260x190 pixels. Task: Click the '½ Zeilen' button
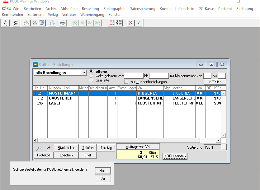(215, 82)
